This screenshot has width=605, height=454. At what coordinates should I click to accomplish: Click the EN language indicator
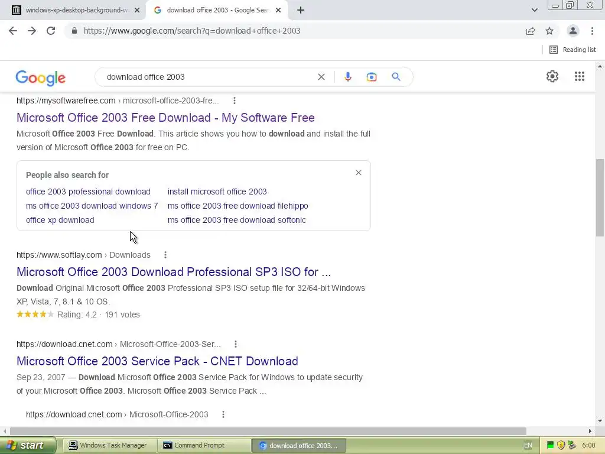click(x=528, y=445)
